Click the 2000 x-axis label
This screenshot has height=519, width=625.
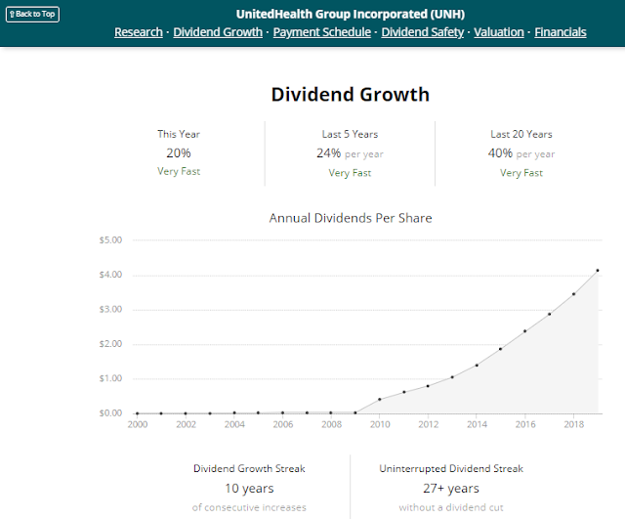[x=138, y=424]
